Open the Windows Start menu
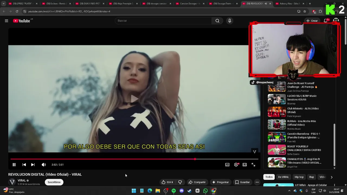The width and height of the screenshot is (347, 195). point(134,191)
